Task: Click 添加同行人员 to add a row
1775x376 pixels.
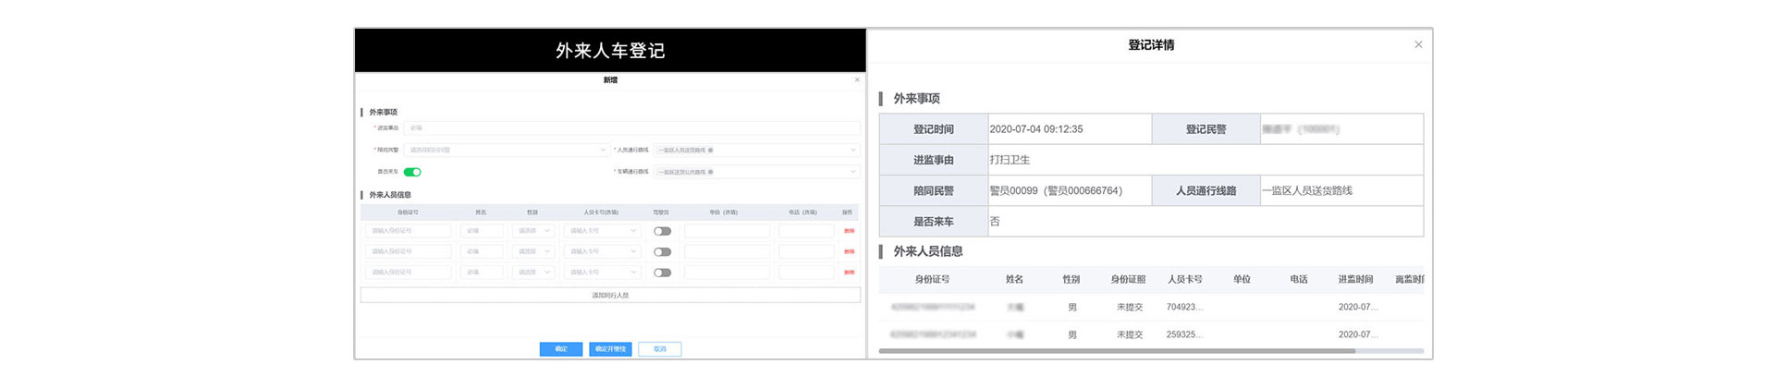Action: point(610,296)
